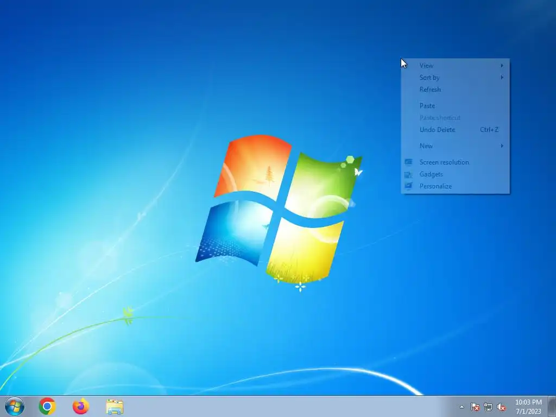
Task: Click the network status tray icon
Action: coord(488,407)
